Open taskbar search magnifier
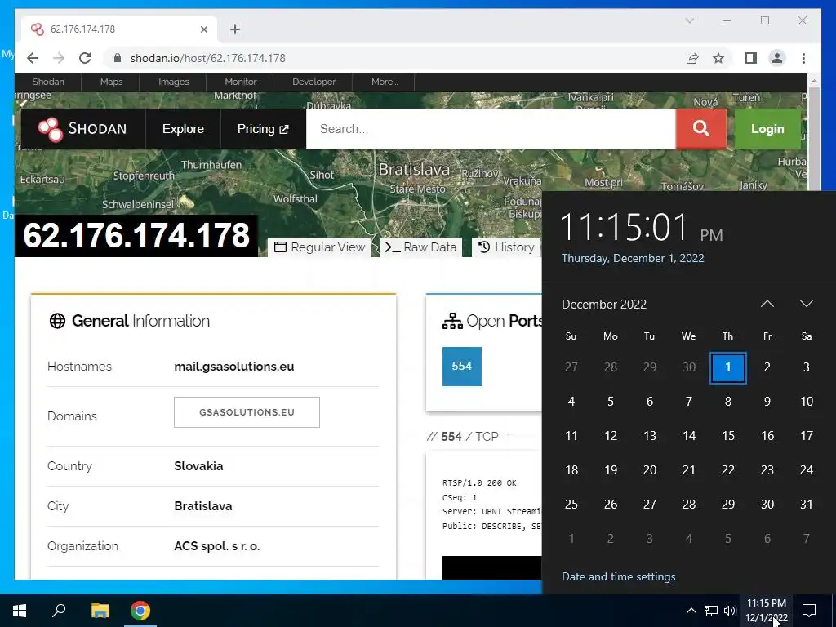 coord(59,610)
